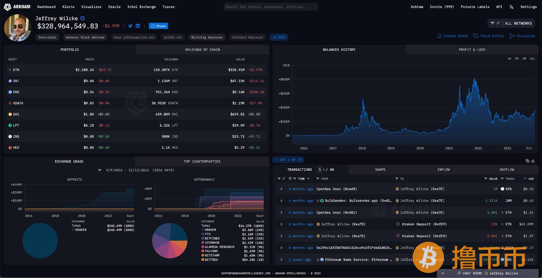Go to next transactions page arrow
This screenshot has height=278, width=542.
point(324,170)
